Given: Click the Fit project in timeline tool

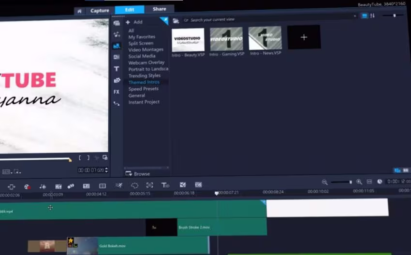Looking at the screenshot, I should pyautogui.click(x=11, y=187).
